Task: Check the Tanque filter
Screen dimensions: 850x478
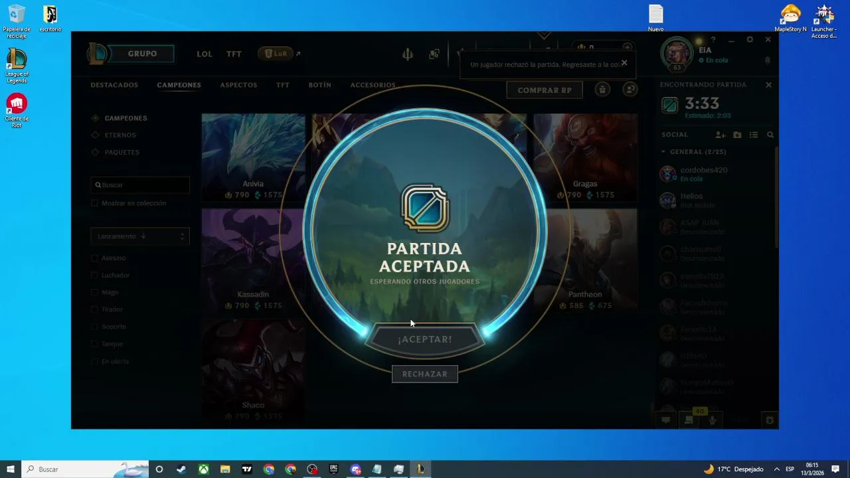Action: pyautogui.click(x=94, y=344)
